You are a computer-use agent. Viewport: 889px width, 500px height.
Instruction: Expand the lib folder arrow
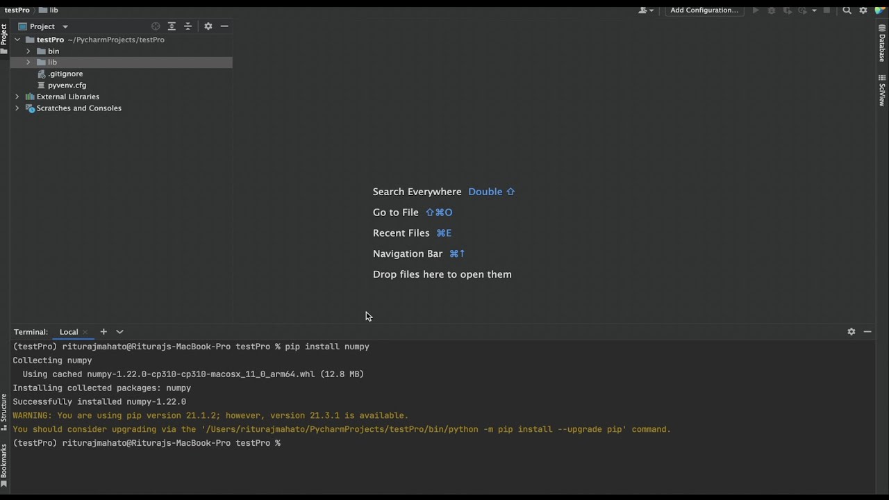28,62
